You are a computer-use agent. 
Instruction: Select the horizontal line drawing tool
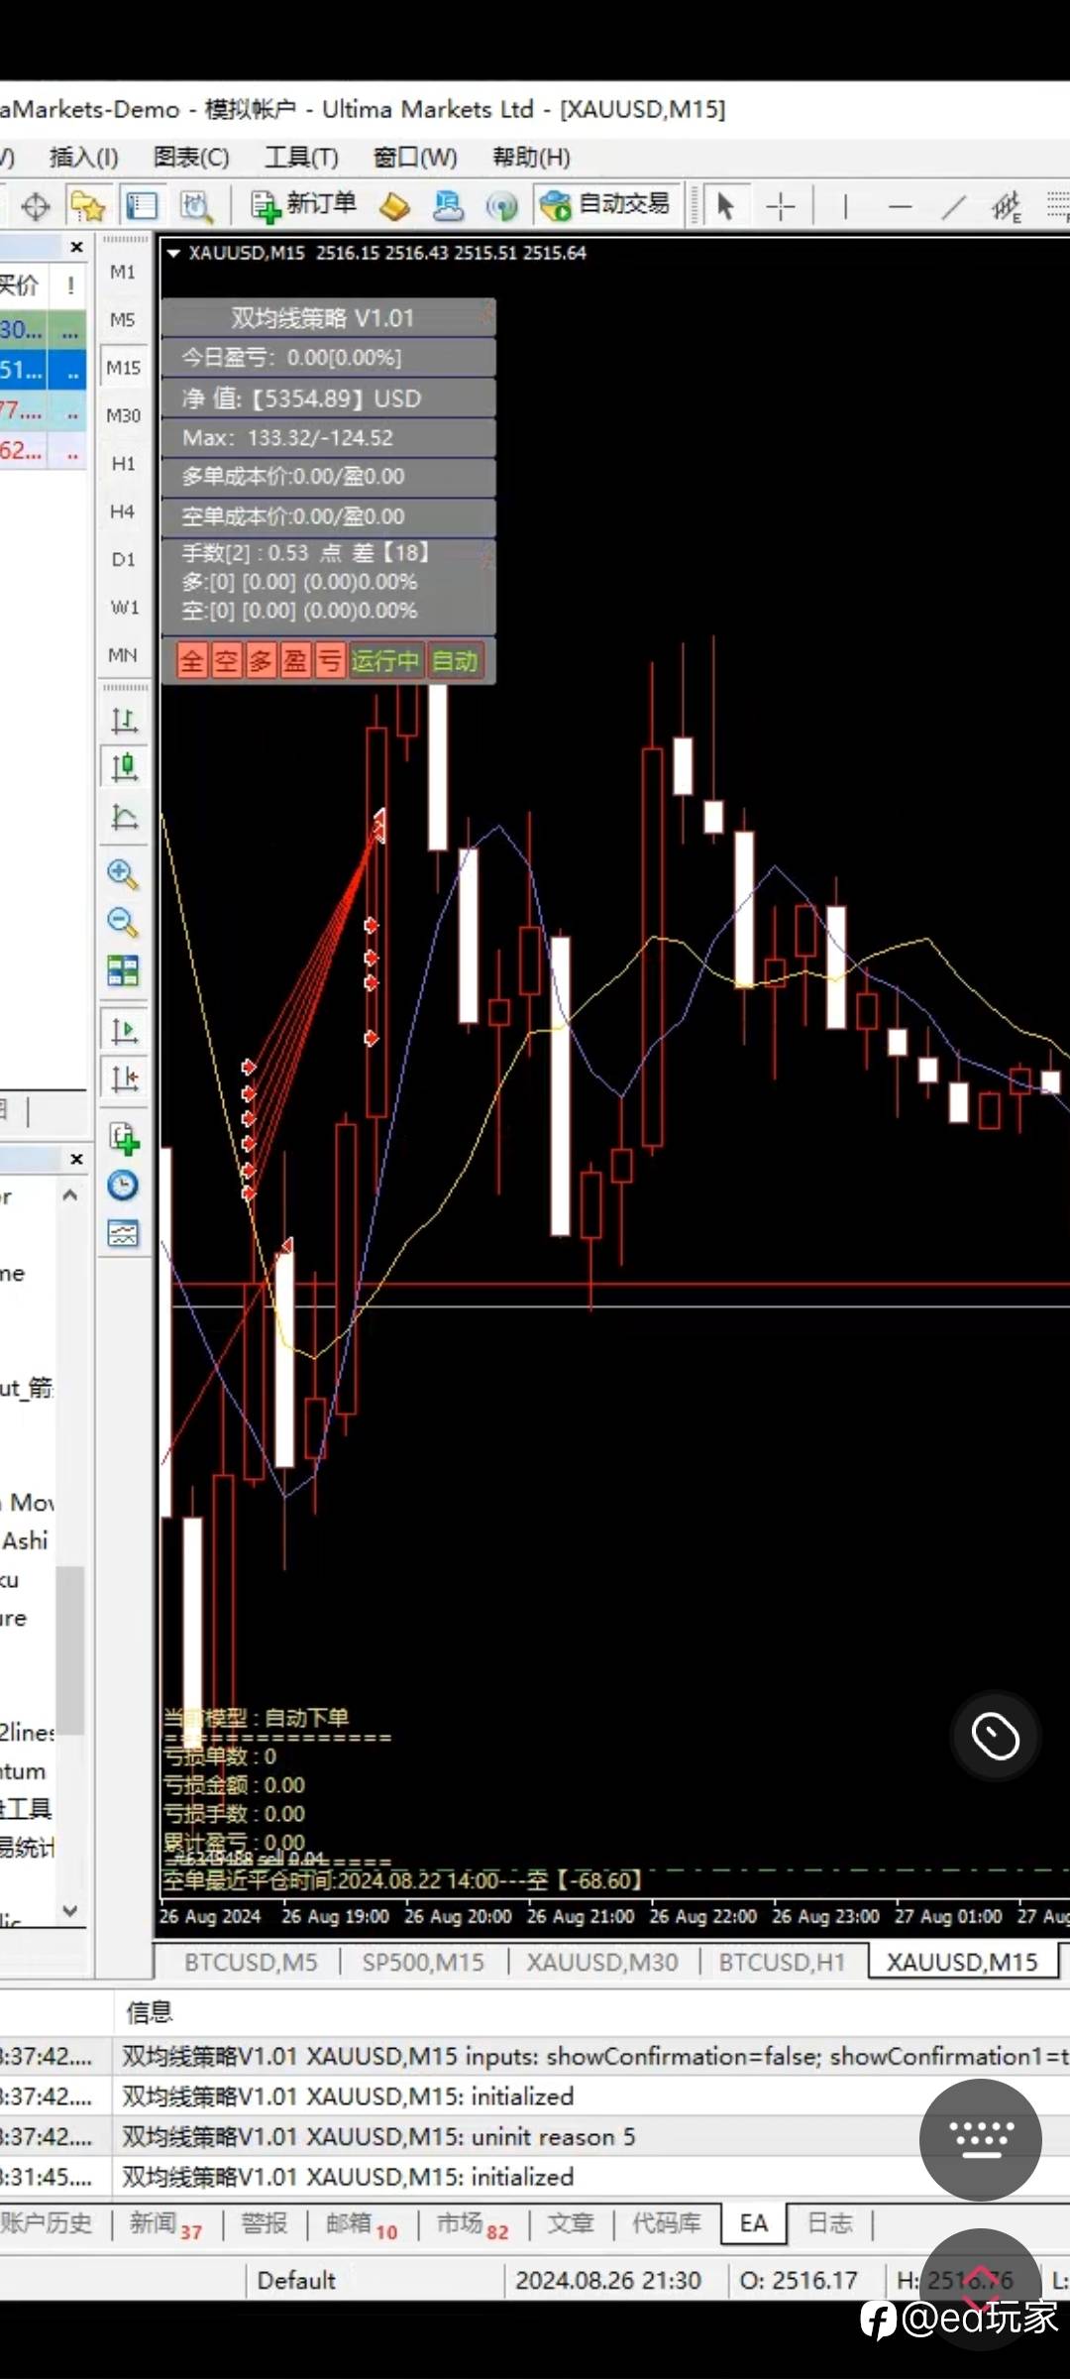[901, 206]
